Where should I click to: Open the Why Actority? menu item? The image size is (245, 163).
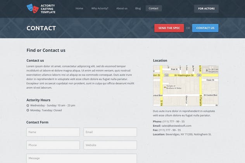[x=100, y=9]
